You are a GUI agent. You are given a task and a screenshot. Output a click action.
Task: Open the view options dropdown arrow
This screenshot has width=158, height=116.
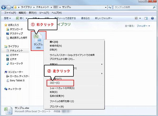point(140,18)
